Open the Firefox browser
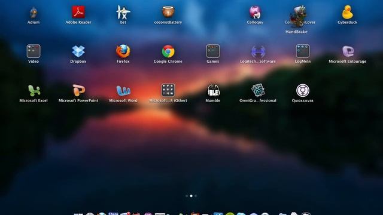383x215 pixels. coord(123,51)
